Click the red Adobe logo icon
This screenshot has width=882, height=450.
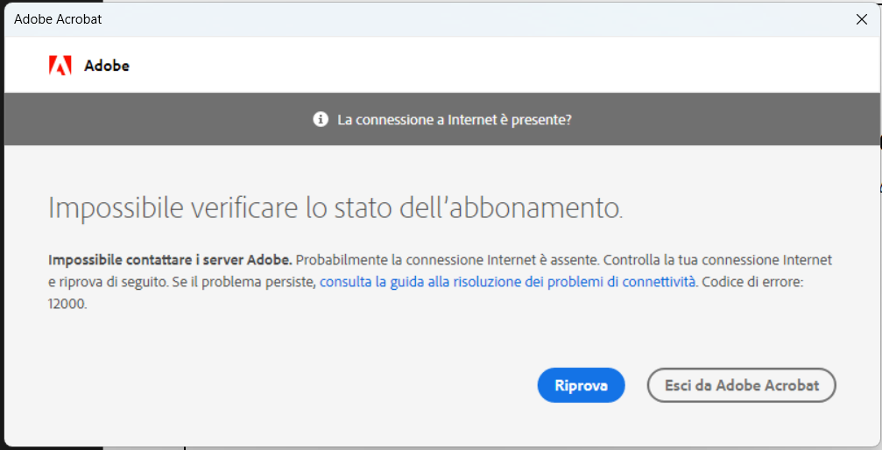(60, 66)
